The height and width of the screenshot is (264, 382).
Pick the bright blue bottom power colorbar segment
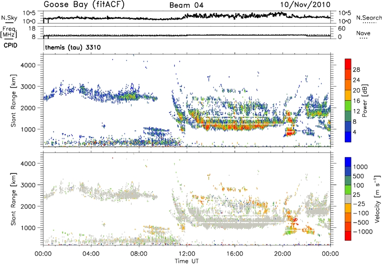[x=348, y=137]
